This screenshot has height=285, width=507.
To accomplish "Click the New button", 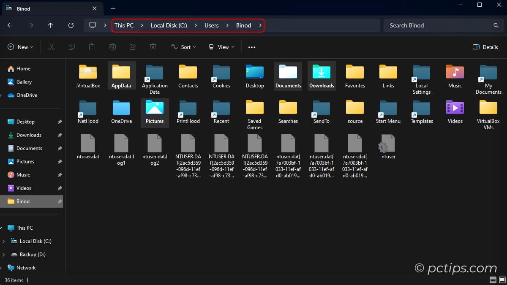I will 20,47.
